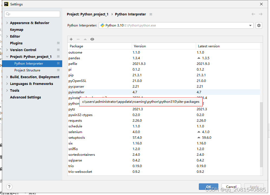Click the settings search input field
Viewport: 270px width, 195px height.
click(32, 14)
